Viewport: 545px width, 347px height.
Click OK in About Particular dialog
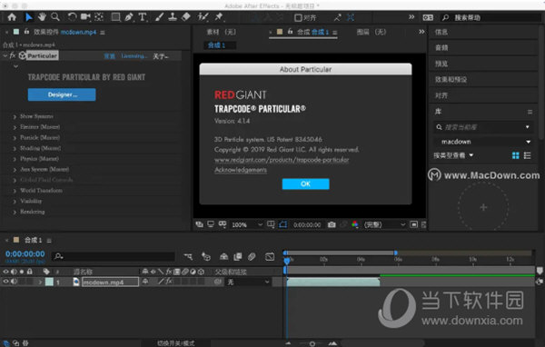click(305, 183)
